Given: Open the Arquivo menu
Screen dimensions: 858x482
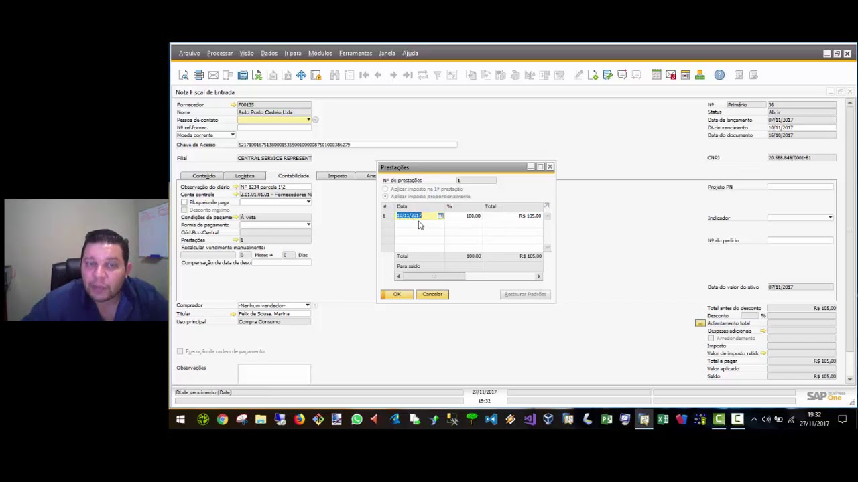Looking at the screenshot, I should point(189,53).
